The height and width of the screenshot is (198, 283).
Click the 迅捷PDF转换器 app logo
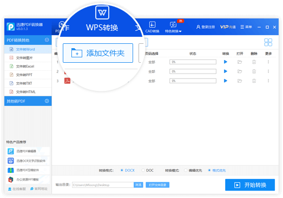[x=11, y=27]
